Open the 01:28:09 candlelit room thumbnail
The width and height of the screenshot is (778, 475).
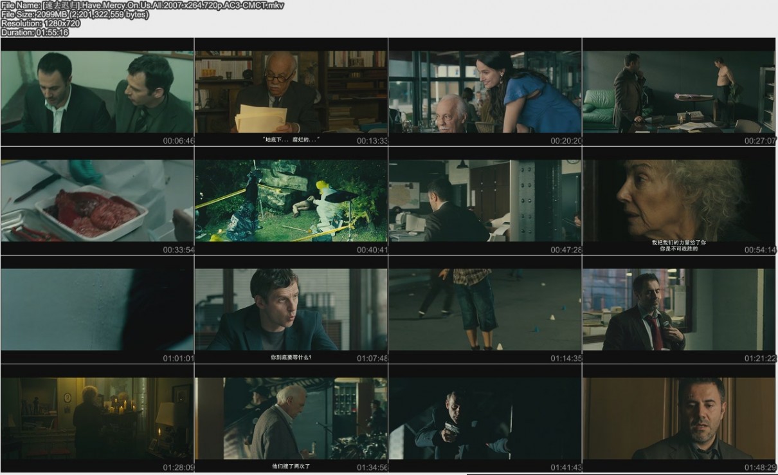[97, 418]
